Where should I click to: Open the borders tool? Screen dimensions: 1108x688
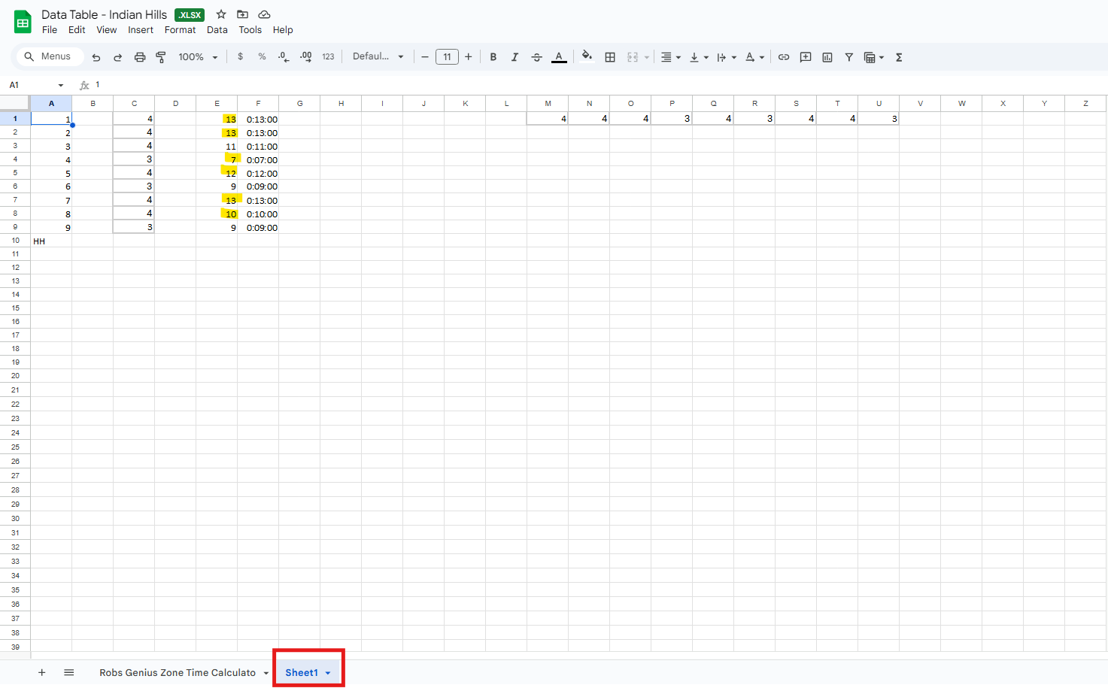pos(610,57)
